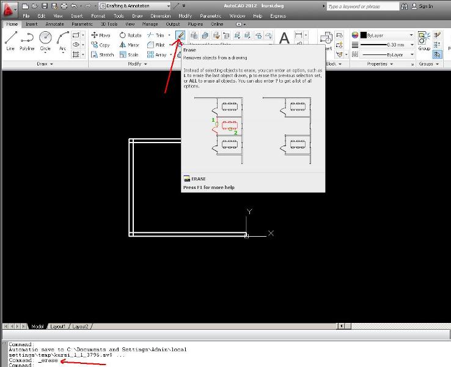Viewport: 451px width, 367px height.
Task: Click the keyword search input field
Action: click(x=363, y=6)
